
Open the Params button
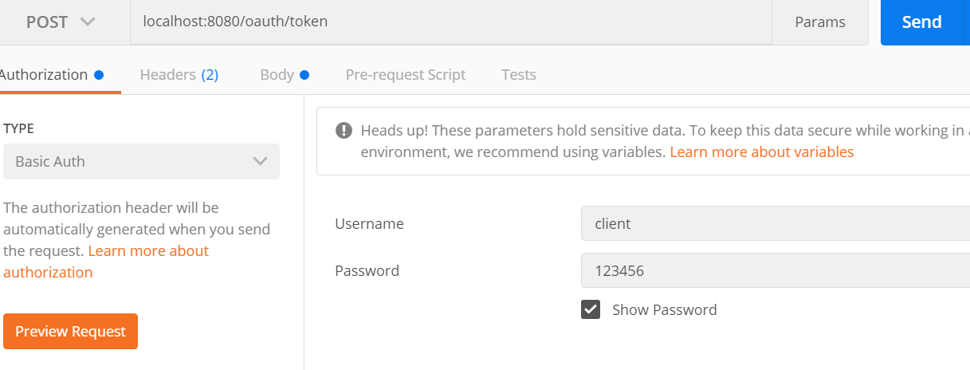(x=820, y=22)
